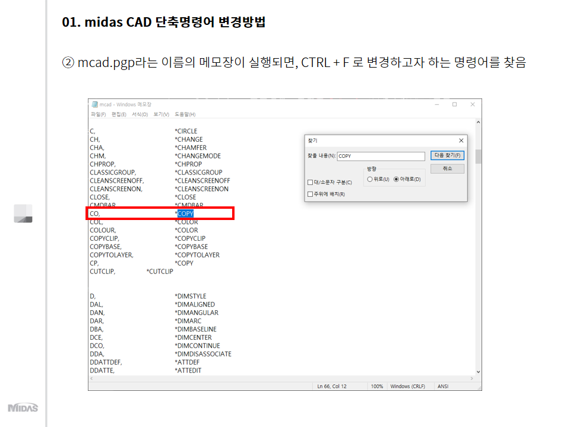Minimize the mcad Notepad window

[x=437, y=104]
